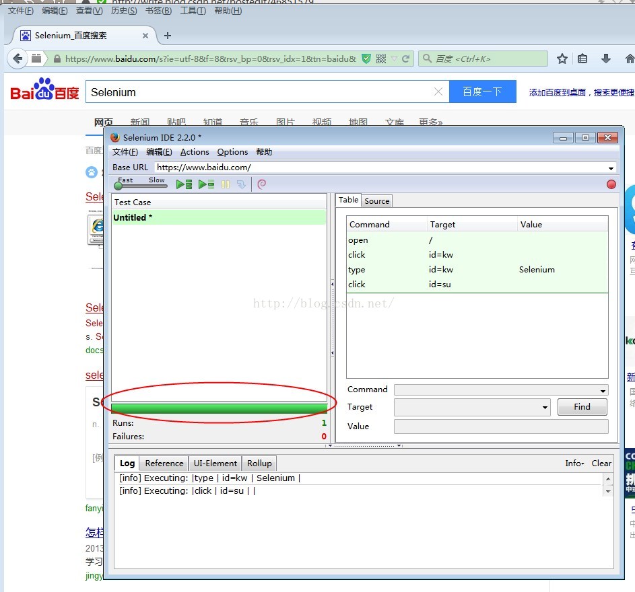Open the Info log level dropdown
This screenshot has width=635, height=592.
pyautogui.click(x=574, y=464)
